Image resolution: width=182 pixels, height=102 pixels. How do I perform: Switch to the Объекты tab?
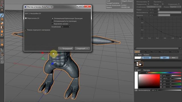(174, 52)
